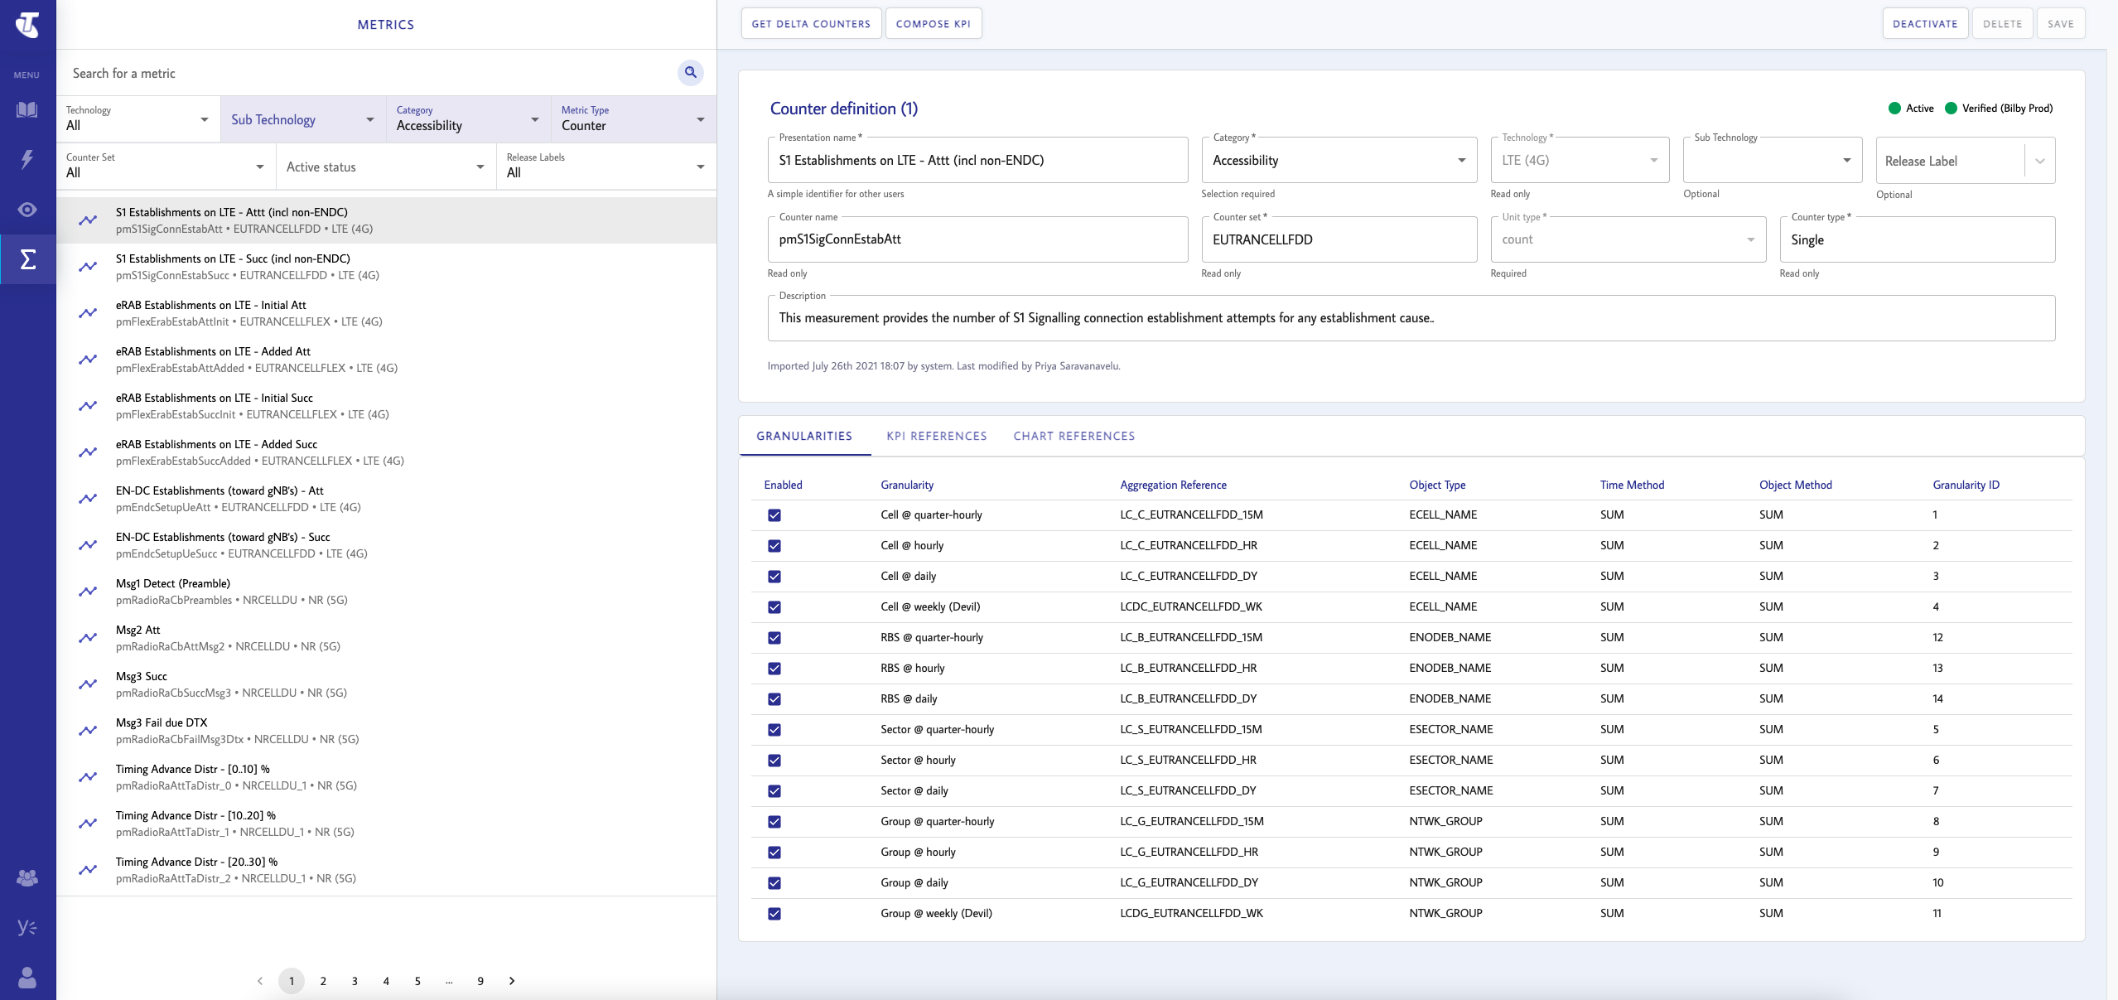Expand the definition Category dropdown
The width and height of the screenshot is (2118, 1000).
(x=1339, y=160)
